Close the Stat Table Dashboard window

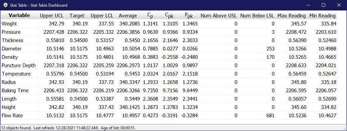pyautogui.click(x=339, y=5)
